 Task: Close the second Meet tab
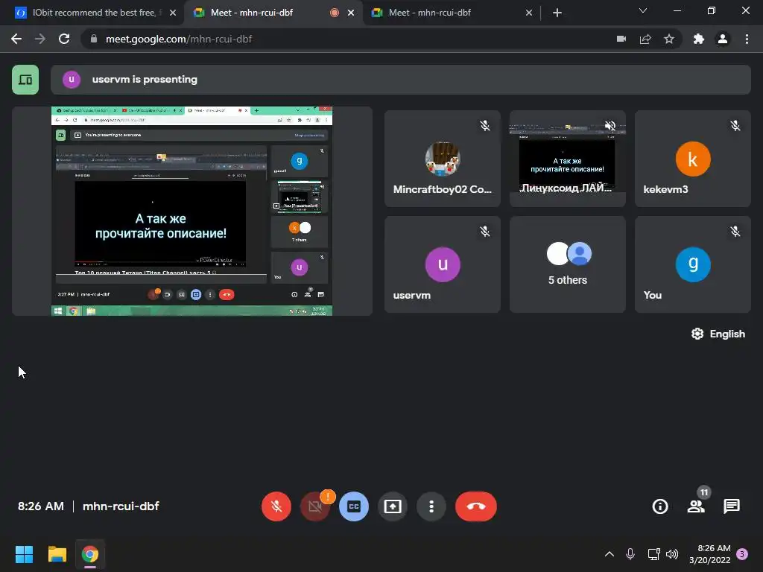pos(529,13)
